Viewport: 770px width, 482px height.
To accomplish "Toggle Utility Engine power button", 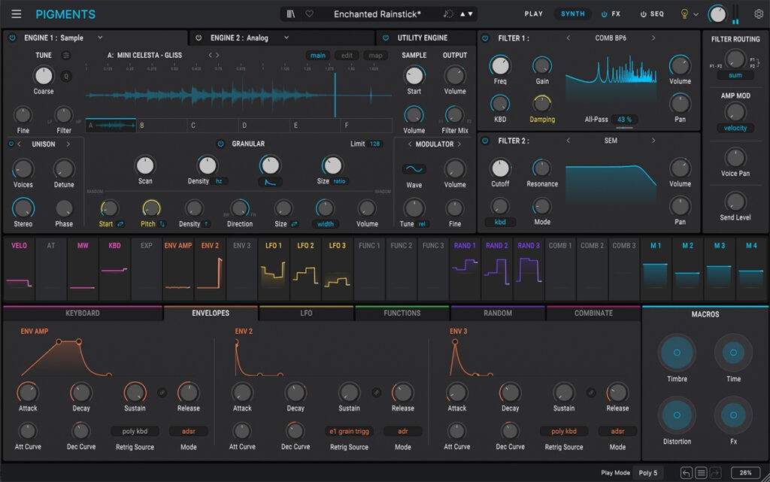I will click(386, 38).
